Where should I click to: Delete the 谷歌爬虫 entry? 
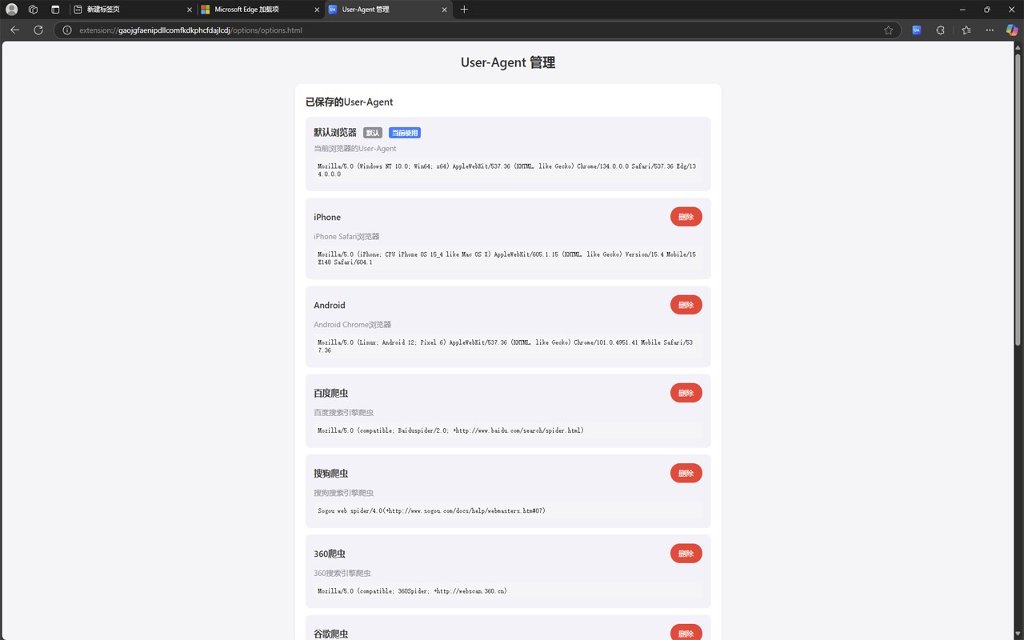tap(686, 633)
